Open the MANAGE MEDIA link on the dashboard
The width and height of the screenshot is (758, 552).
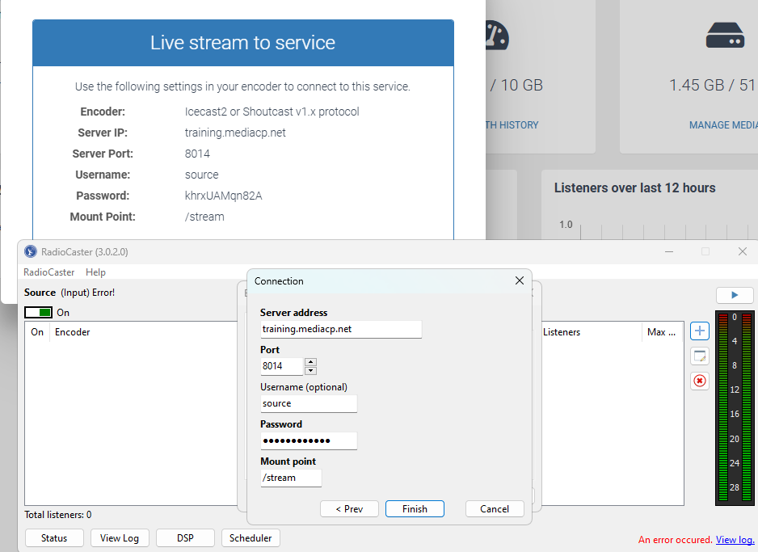click(723, 125)
